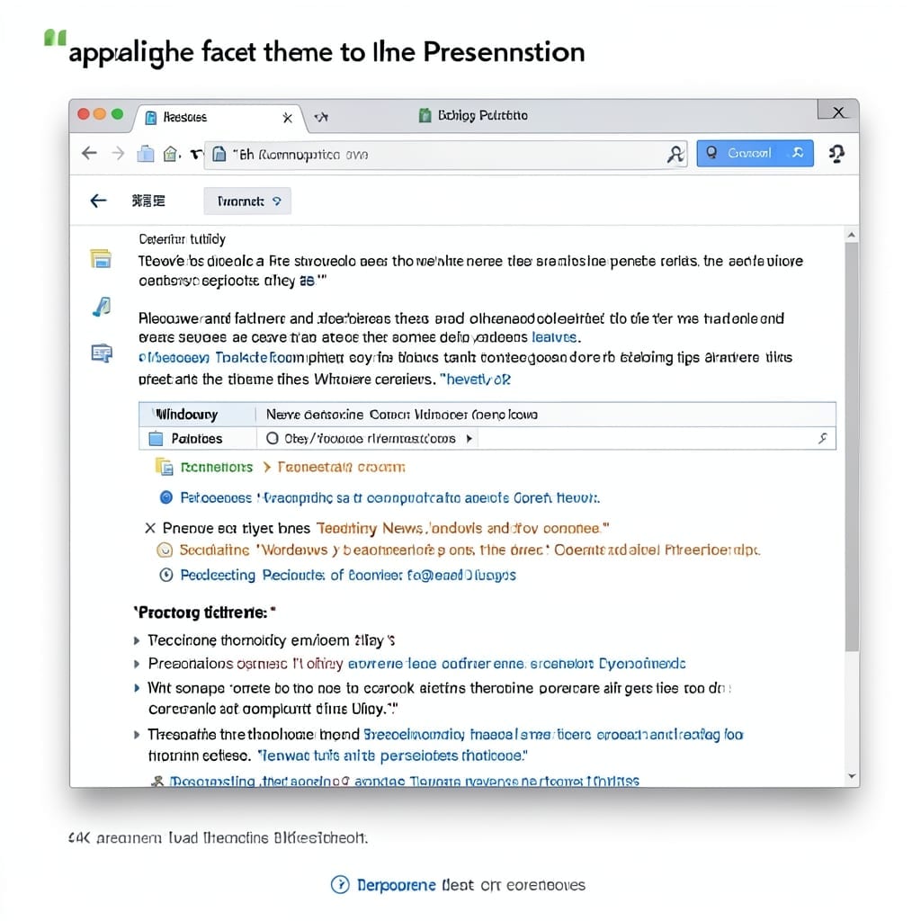This screenshot has height=921, width=921.
Task: Click the circular icon before Derpoorene
Action: point(340,884)
